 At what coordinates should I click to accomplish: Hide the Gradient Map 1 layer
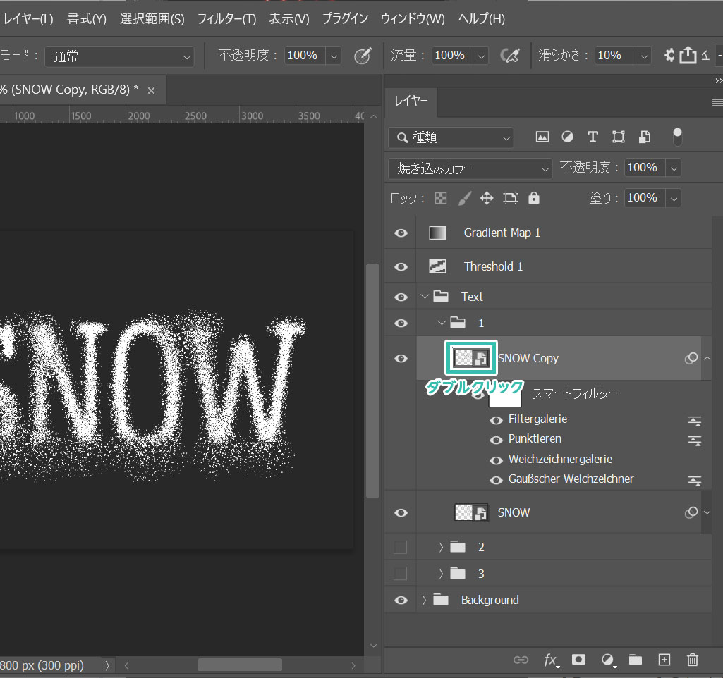tap(401, 233)
